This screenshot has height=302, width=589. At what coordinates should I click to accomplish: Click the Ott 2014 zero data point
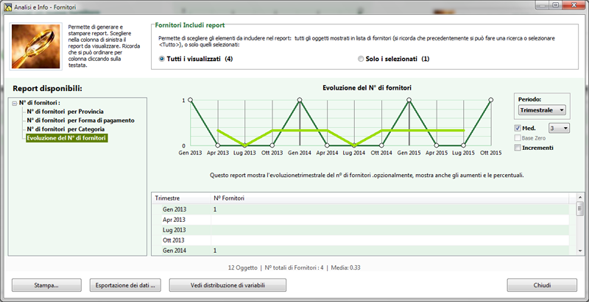[381, 145]
